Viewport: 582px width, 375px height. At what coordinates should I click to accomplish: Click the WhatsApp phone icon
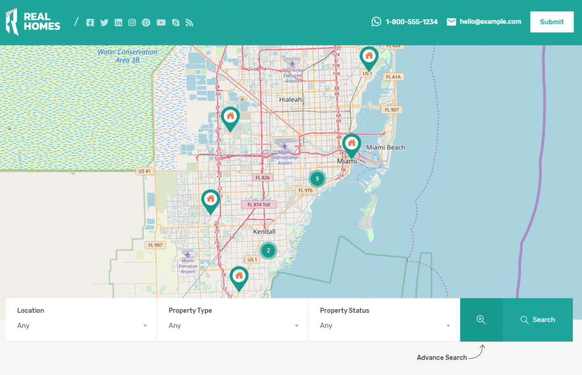click(x=376, y=22)
